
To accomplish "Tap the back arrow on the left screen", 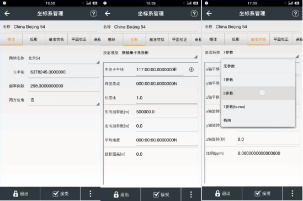I will pos(7,13).
